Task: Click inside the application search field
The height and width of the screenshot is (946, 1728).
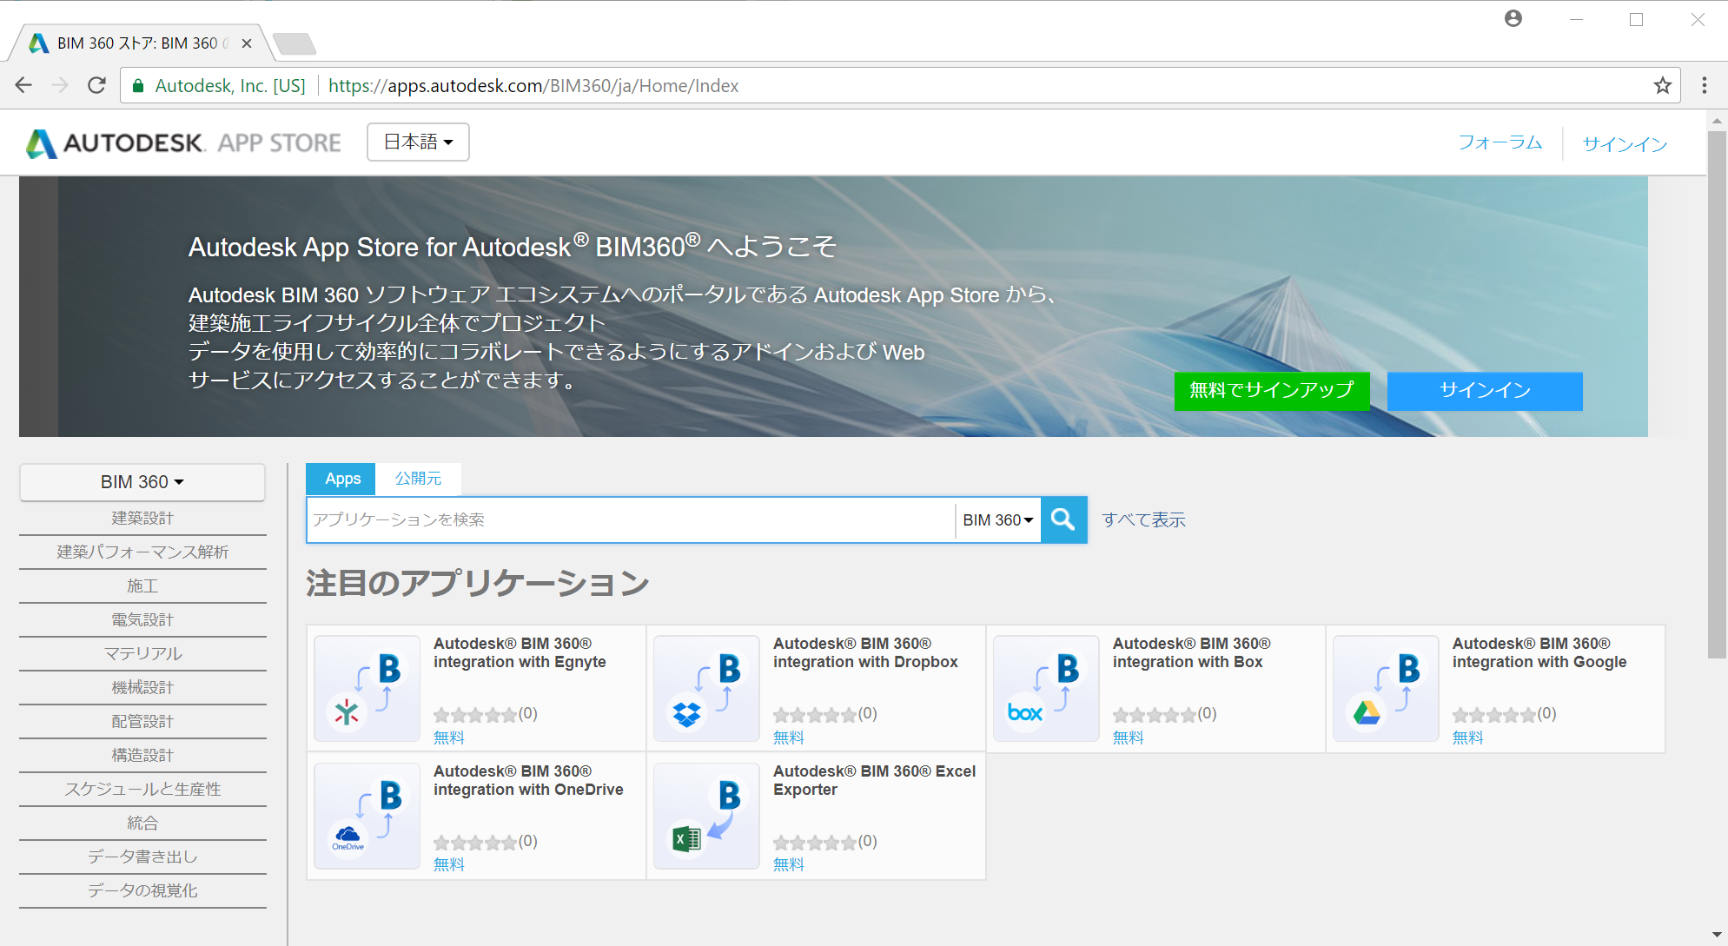Action: [x=608, y=519]
